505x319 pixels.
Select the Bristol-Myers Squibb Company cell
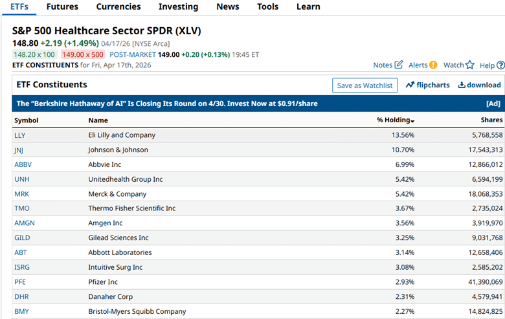[137, 312]
